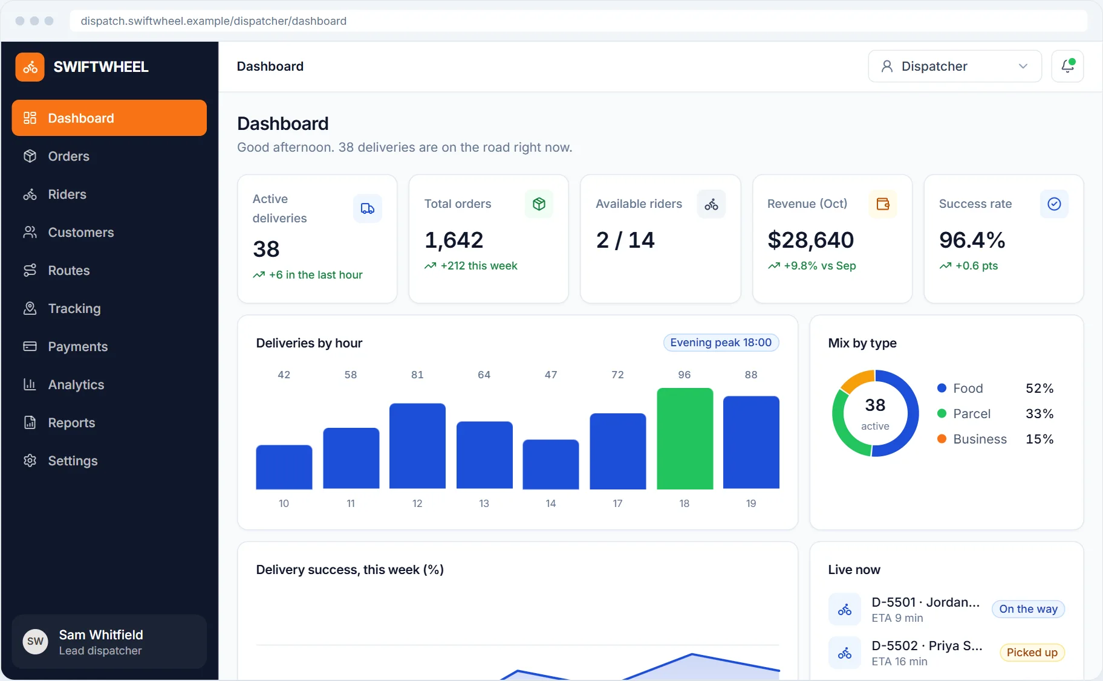Open Payments in the sidebar
The height and width of the screenshot is (681, 1103).
[x=109, y=346]
